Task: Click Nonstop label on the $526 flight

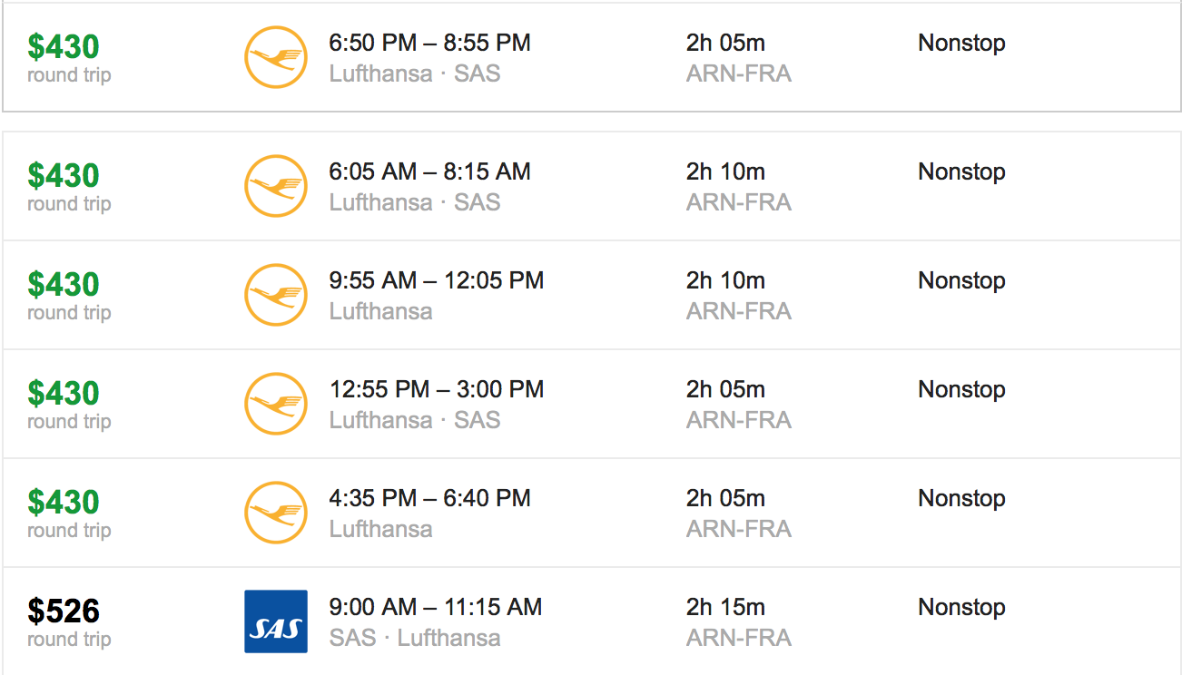Action: 961,607
